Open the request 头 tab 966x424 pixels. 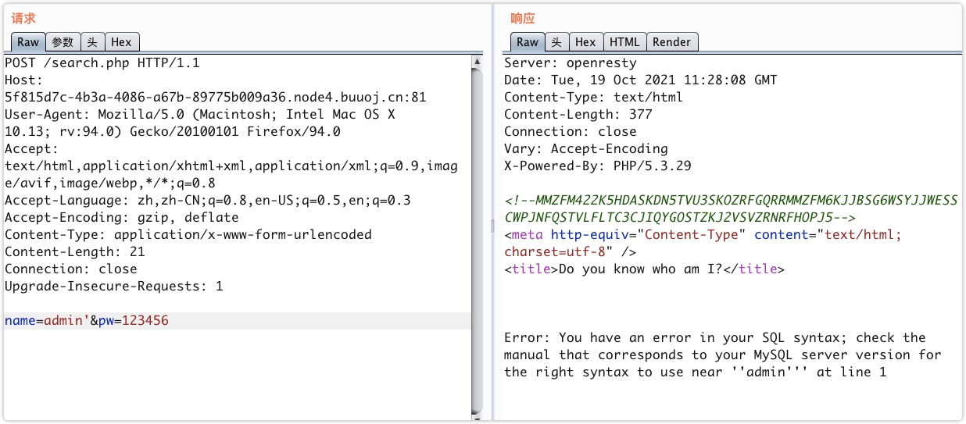pos(92,42)
